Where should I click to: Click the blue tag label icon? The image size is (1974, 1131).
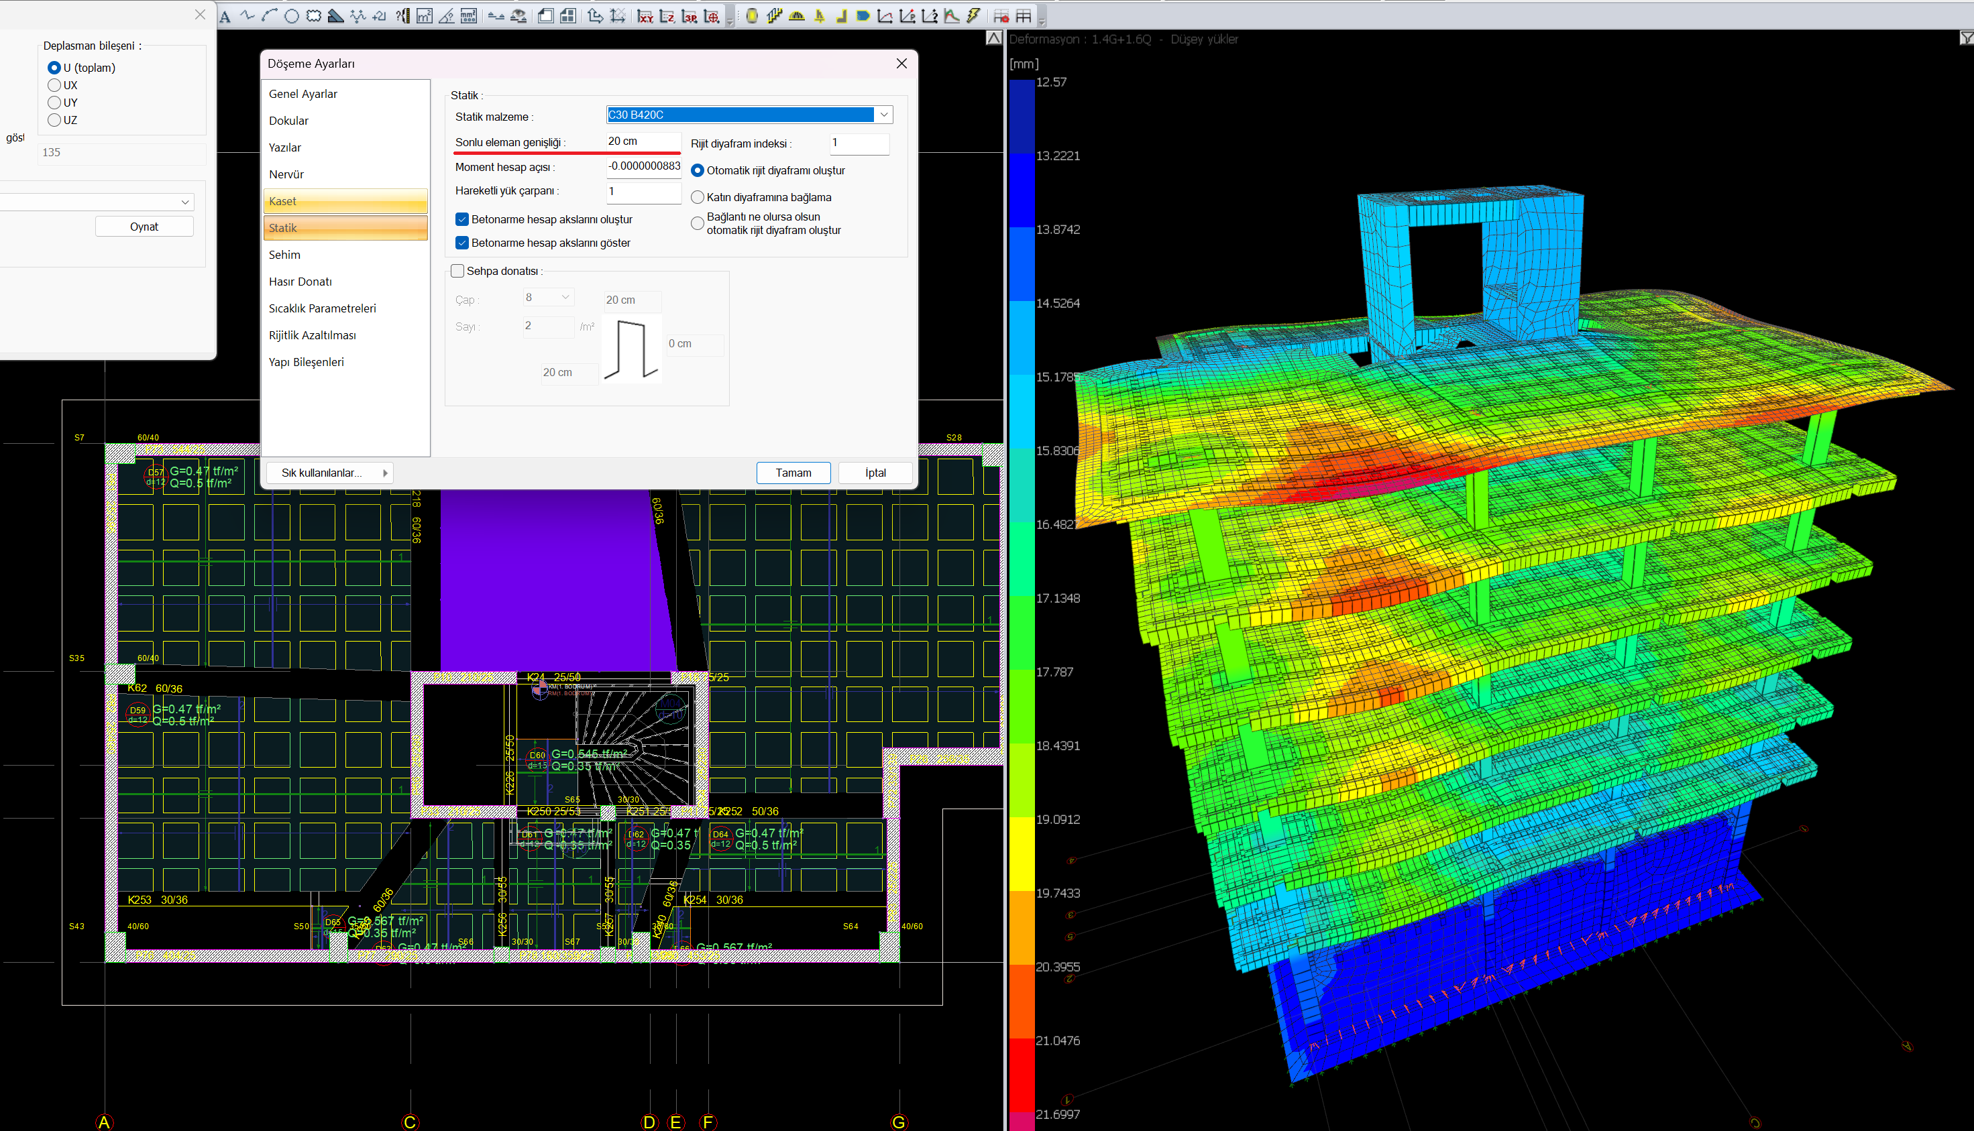tap(863, 16)
